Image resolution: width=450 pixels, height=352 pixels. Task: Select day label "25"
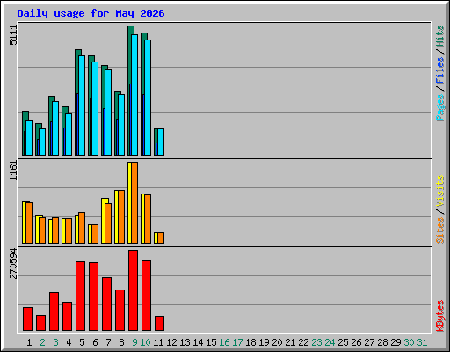point(343,342)
